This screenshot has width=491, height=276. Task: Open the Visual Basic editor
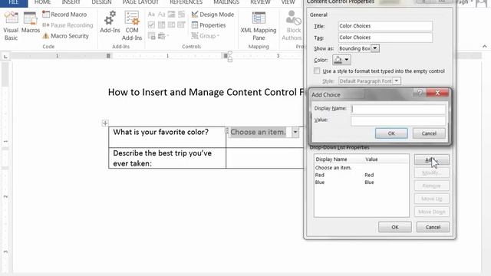pos(11,26)
